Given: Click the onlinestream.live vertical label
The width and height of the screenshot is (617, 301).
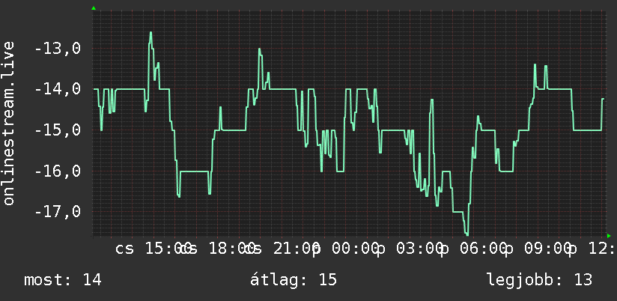Looking at the screenshot, I should pos(8,123).
